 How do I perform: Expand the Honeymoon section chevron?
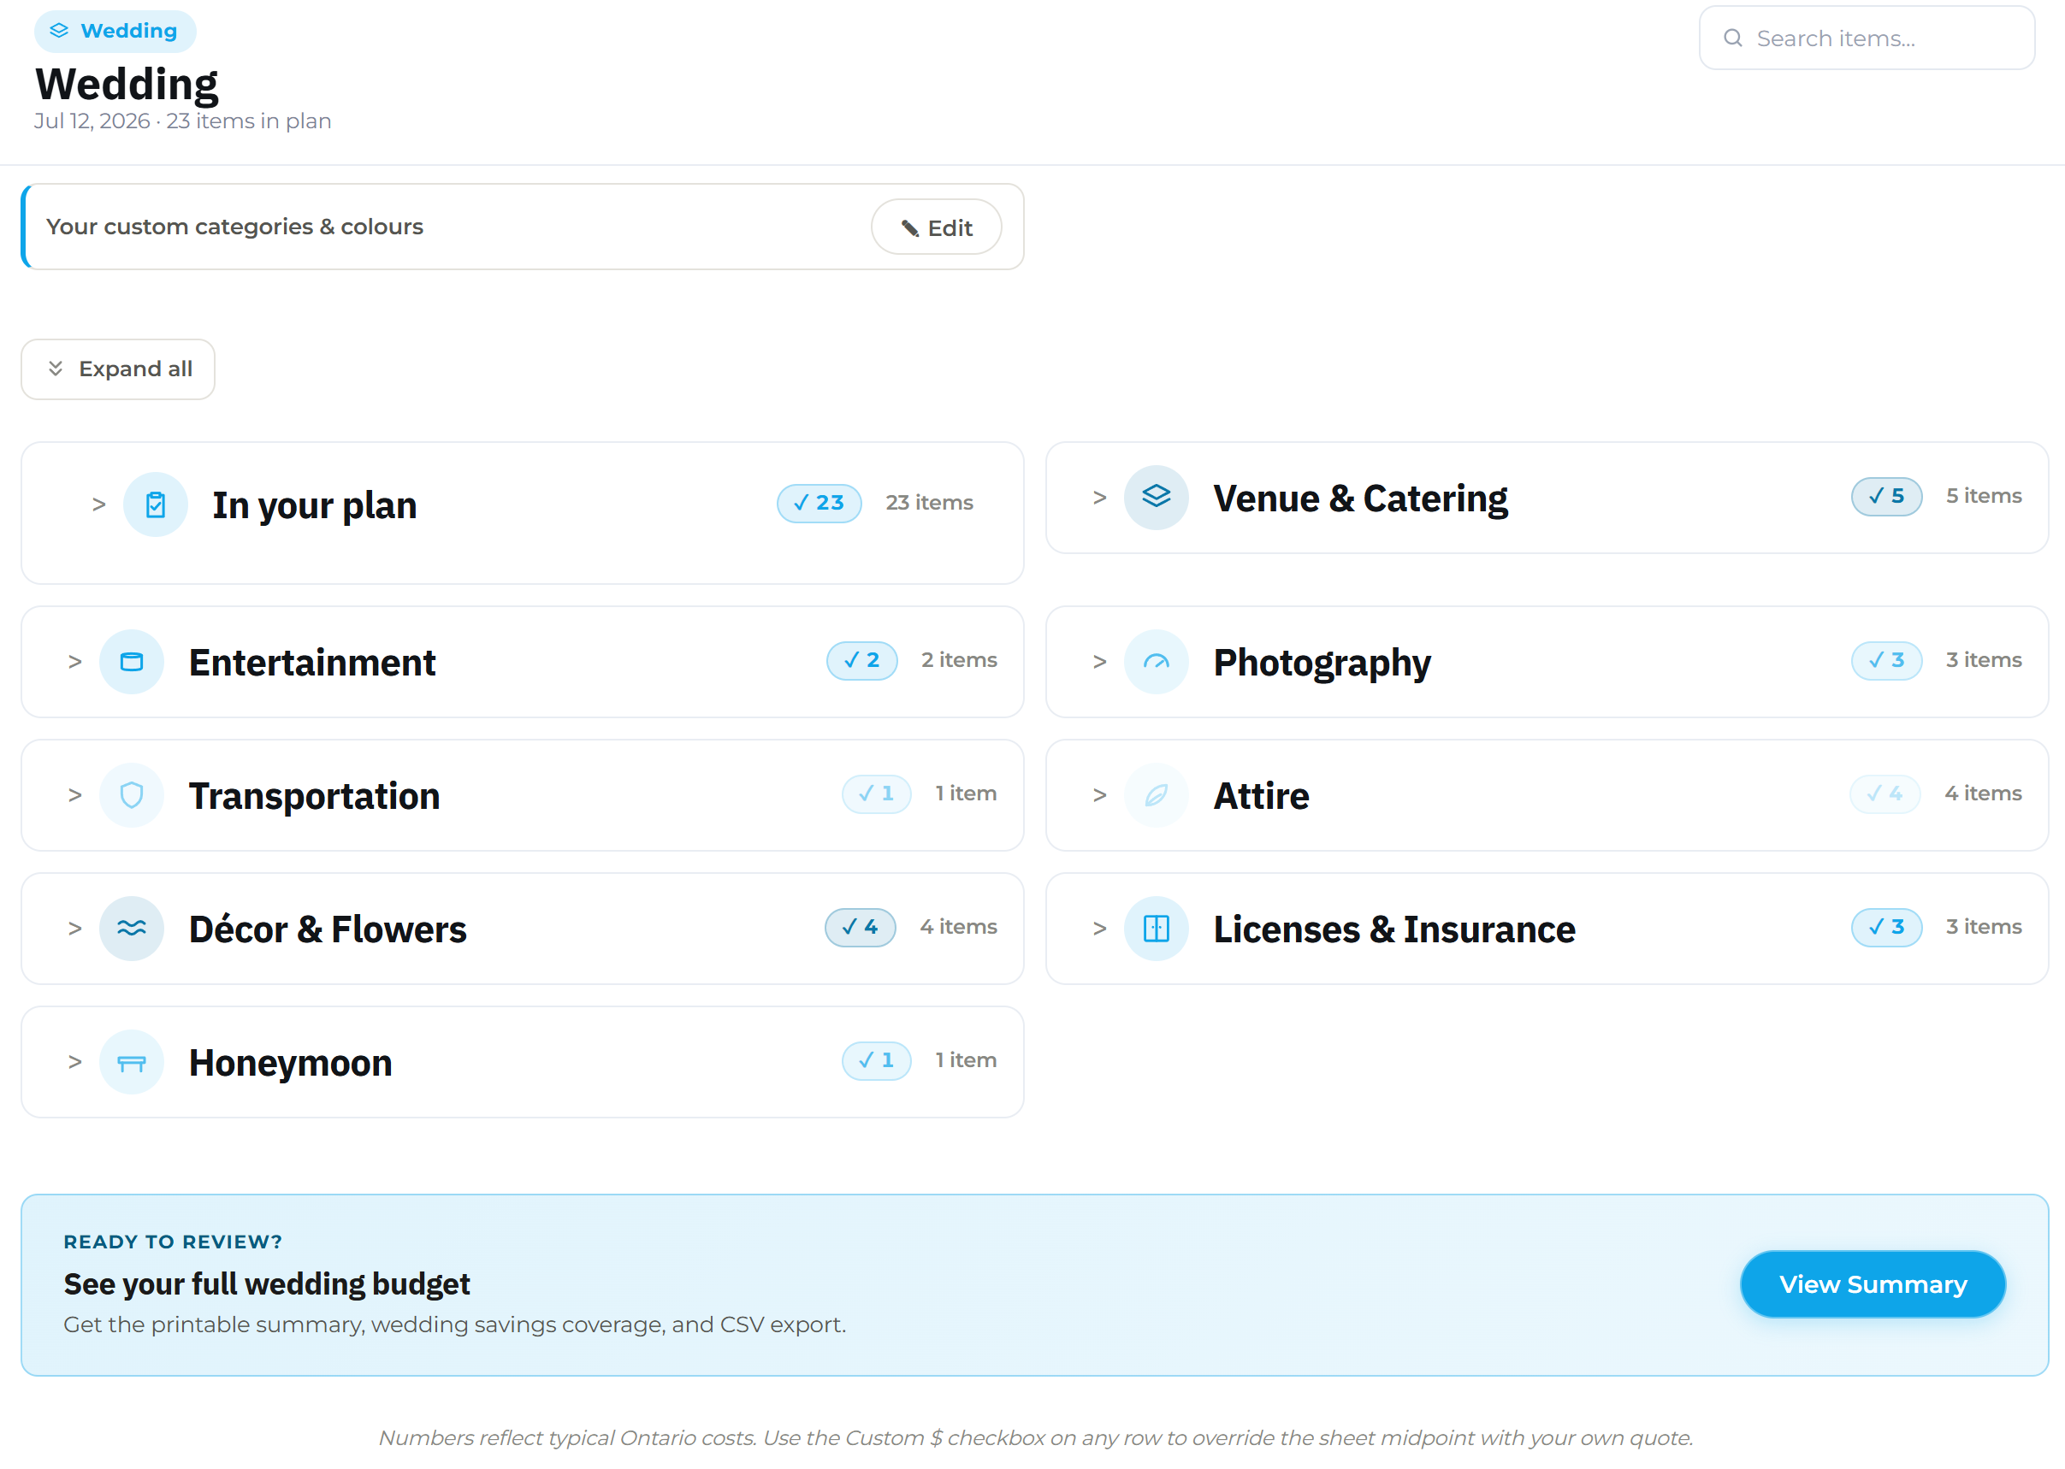click(x=75, y=1061)
